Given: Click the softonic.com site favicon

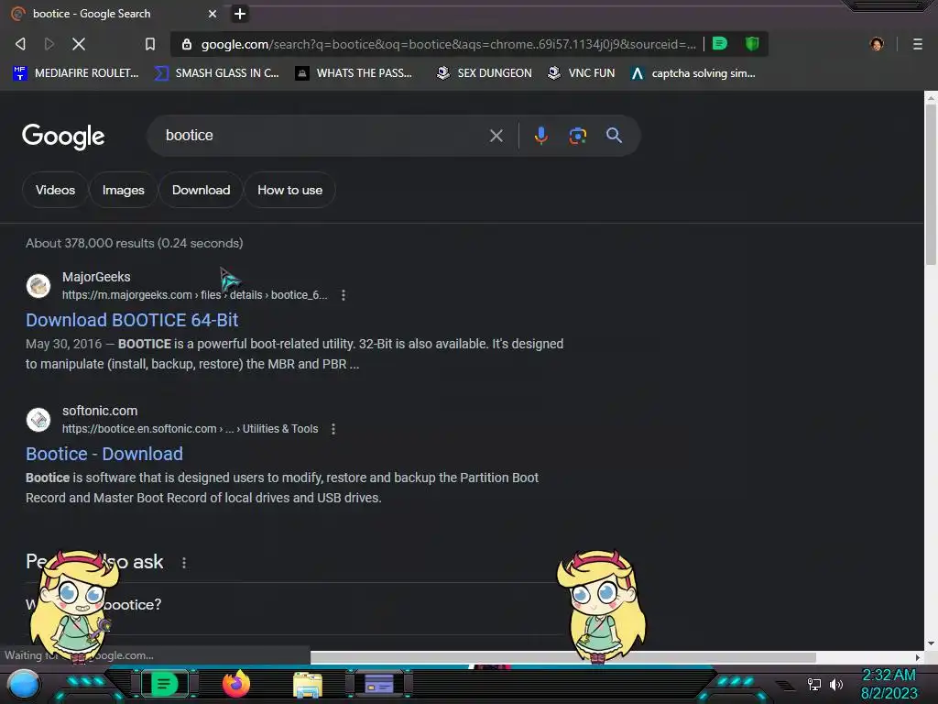Looking at the screenshot, I should coord(38,420).
